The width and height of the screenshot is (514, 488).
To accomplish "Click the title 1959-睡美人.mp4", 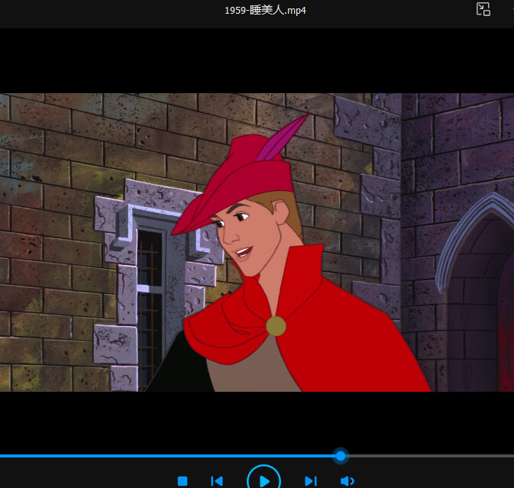I will [265, 11].
